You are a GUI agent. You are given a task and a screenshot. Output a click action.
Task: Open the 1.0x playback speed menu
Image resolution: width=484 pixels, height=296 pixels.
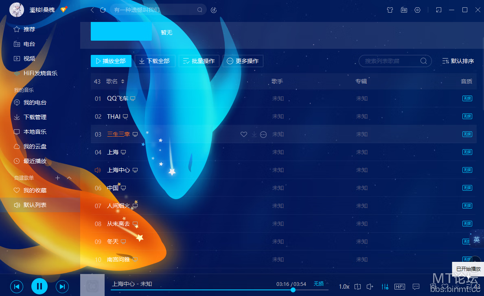[344, 287]
